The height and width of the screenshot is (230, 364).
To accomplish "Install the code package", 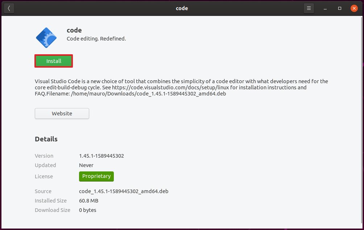I will pyautogui.click(x=54, y=61).
